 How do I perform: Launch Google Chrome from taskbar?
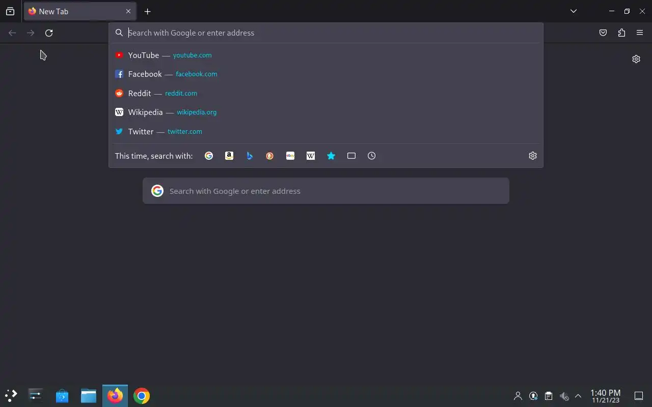[142, 395]
